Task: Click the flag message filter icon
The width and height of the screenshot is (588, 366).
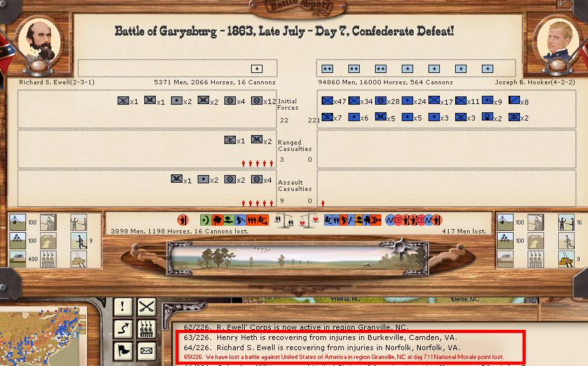Action: pos(123,350)
